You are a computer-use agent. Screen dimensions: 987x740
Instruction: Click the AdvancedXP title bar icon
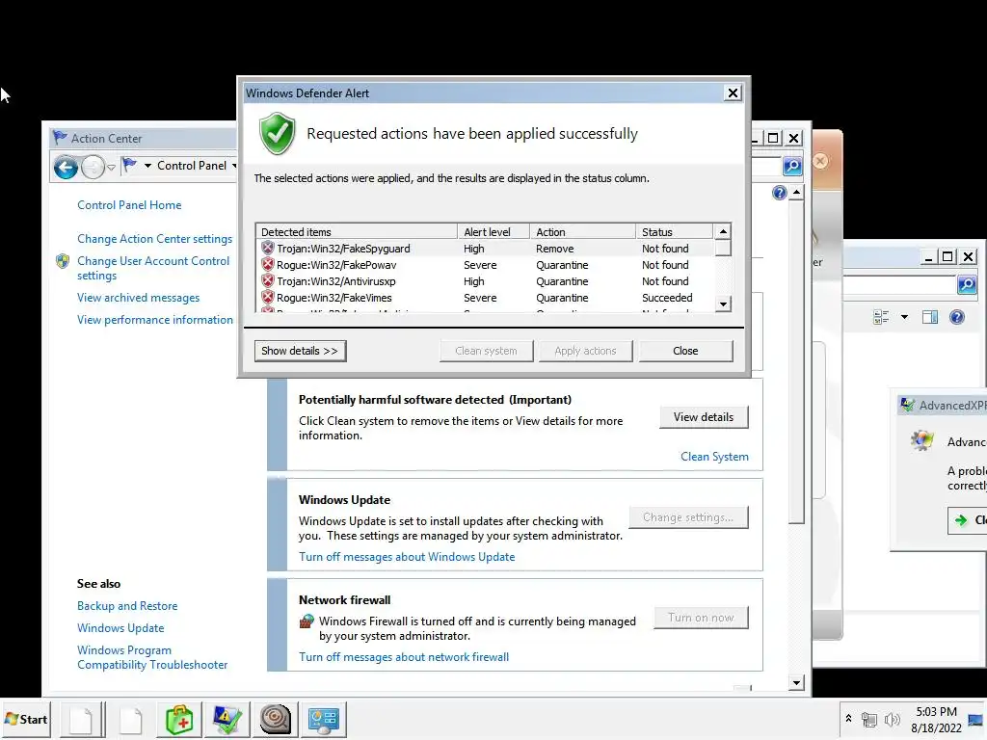[x=907, y=405]
